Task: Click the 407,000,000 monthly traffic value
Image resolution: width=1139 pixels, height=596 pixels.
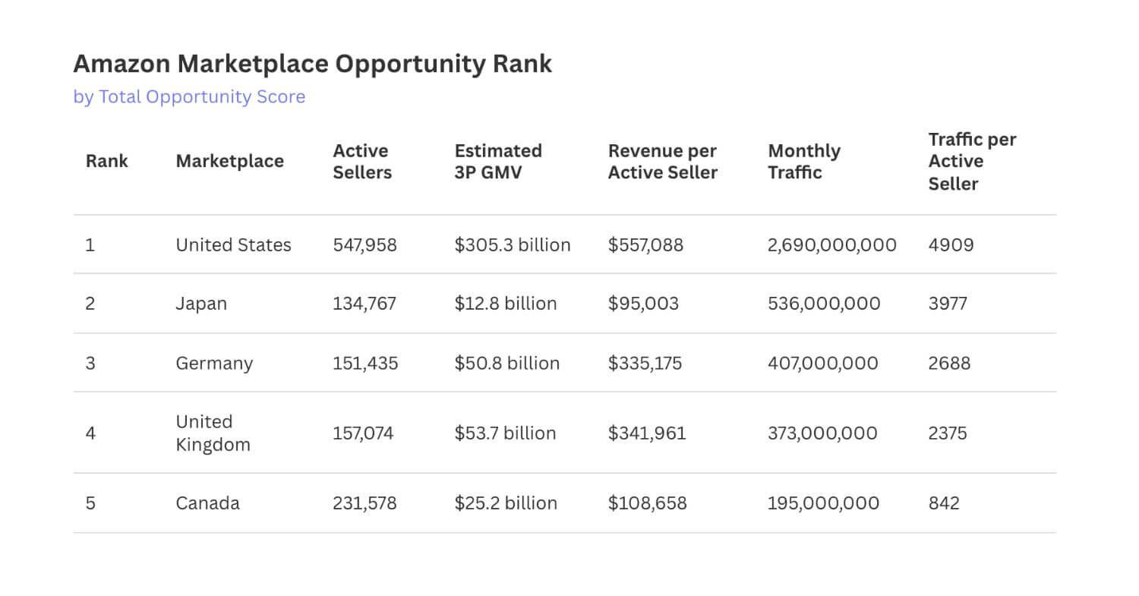Action: pos(823,363)
